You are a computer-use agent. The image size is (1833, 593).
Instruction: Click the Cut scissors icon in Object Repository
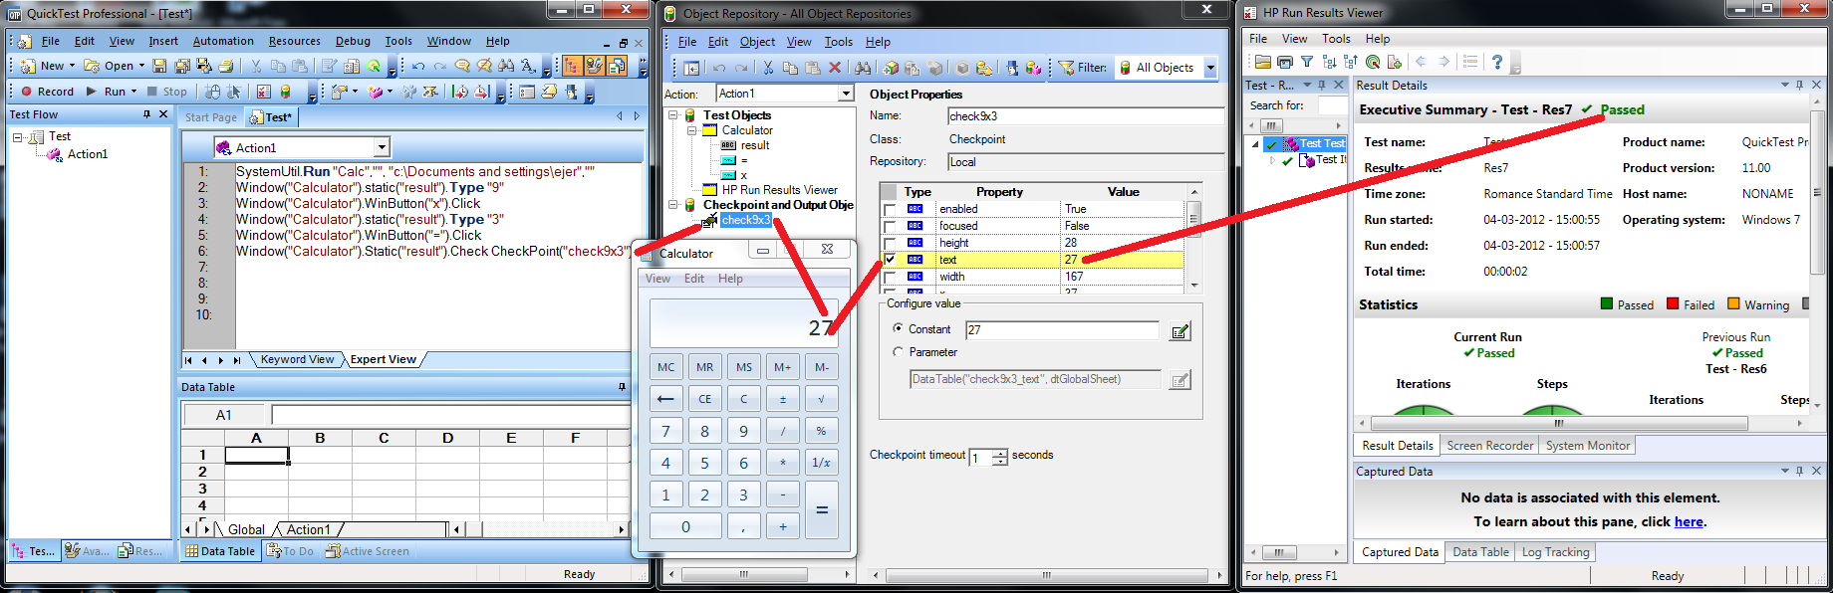tap(768, 68)
